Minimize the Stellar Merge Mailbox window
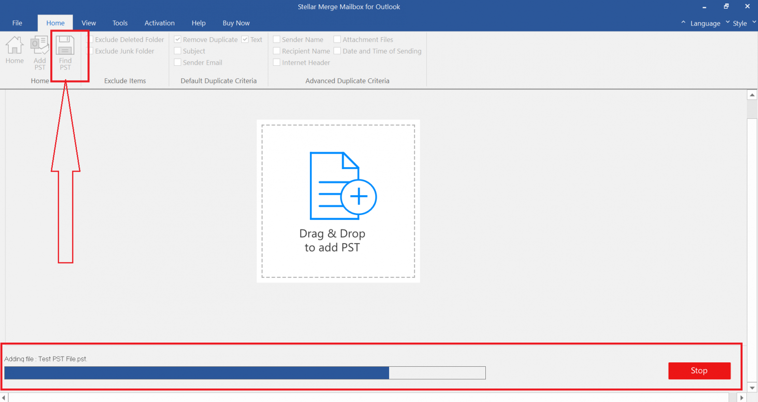This screenshot has width=758, height=402. pyautogui.click(x=704, y=7)
